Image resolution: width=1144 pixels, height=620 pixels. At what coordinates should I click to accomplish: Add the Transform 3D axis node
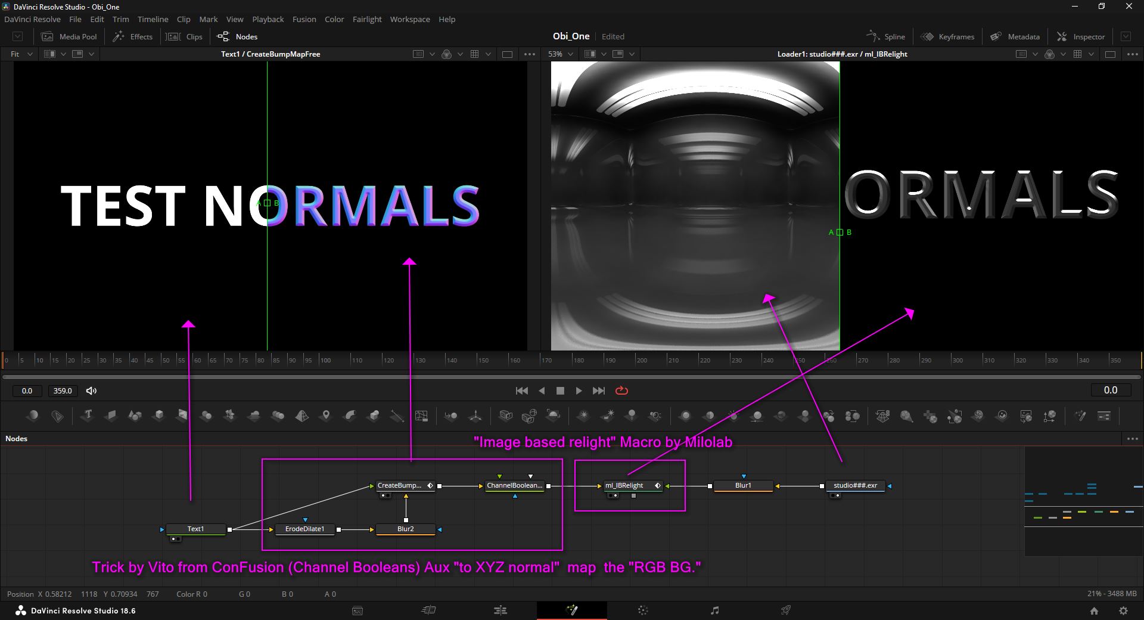475,416
